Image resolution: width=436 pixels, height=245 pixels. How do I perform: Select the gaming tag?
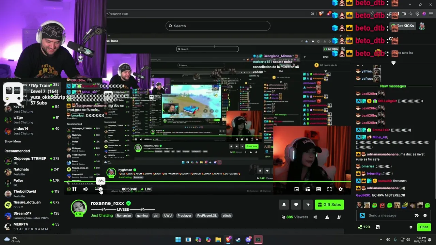coord(142,215)
